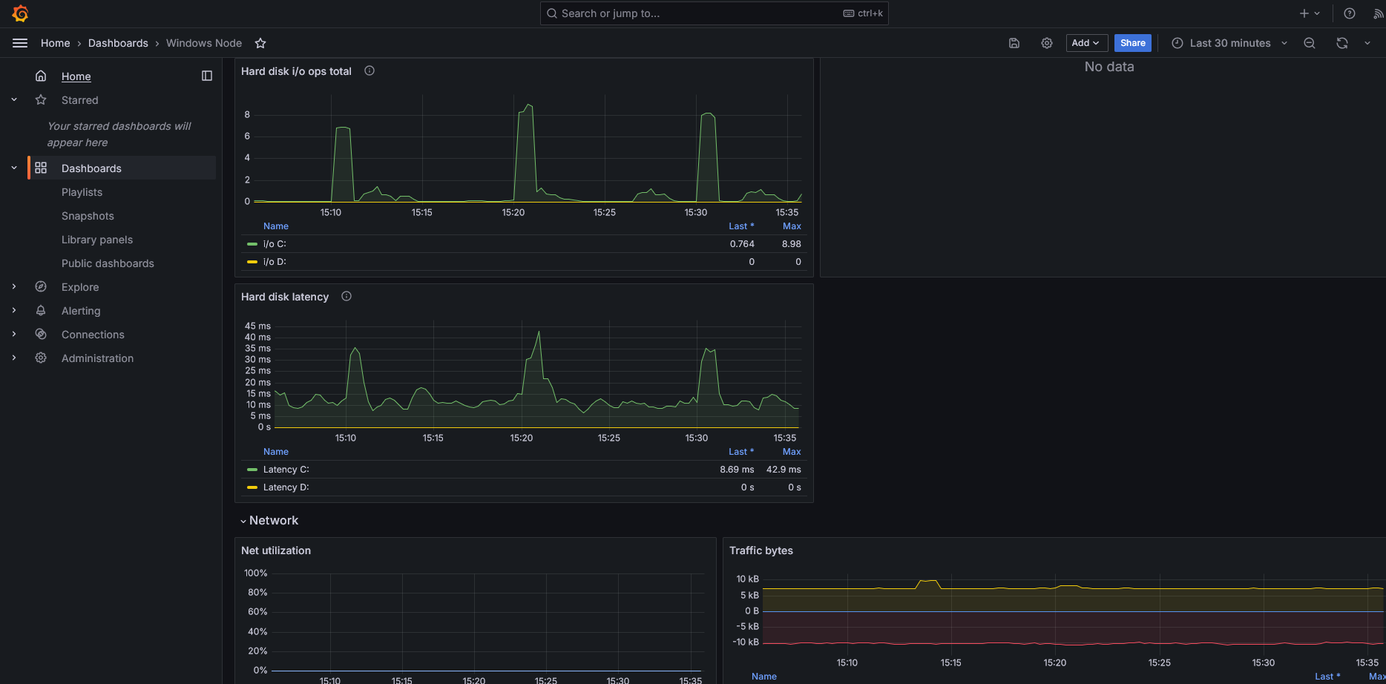Go to Connections in the sidebar
Viewport: 1386px width, 684px height.
point(93,334)
